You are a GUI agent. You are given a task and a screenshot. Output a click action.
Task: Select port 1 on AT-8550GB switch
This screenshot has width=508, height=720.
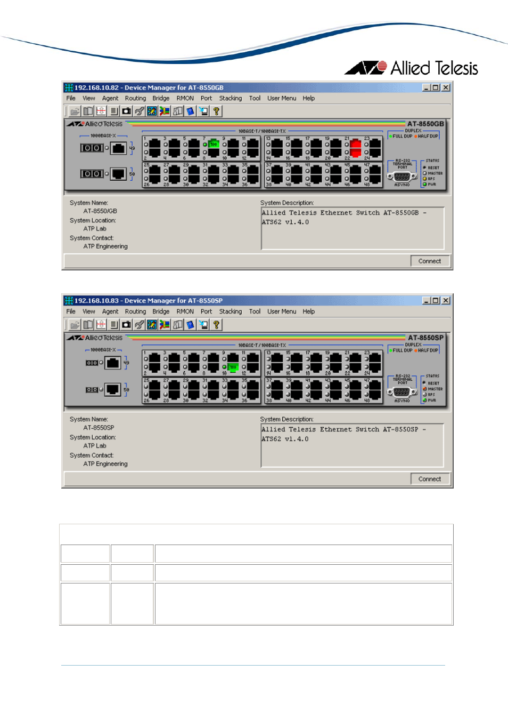click(x=154, y=144)
